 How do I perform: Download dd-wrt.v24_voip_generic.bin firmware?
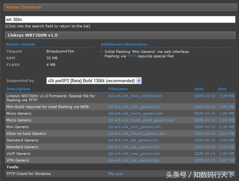[x=134, y=153]
